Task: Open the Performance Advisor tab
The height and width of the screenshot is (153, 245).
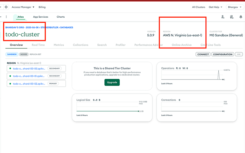Action: tap(149, 45)
